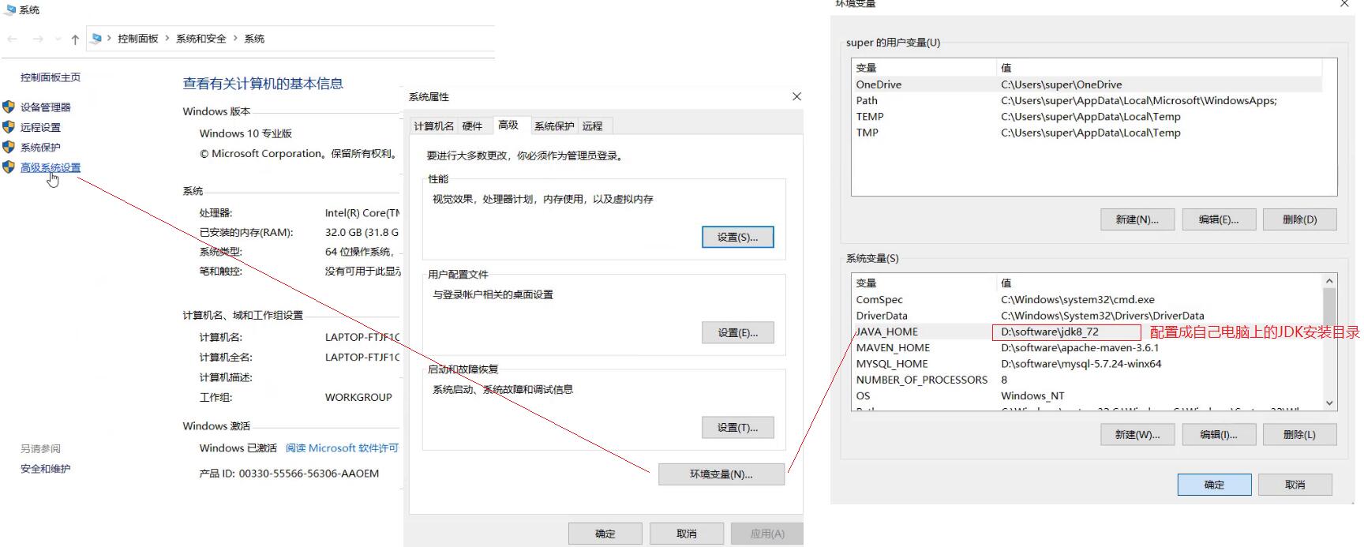
Task: Go to 控制面板主页
Action: (x=51, y=77)
